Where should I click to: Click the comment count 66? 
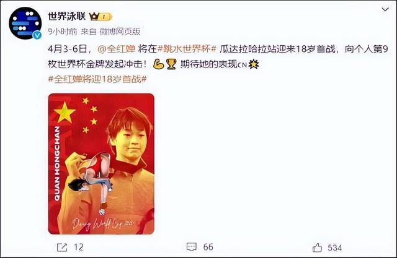coord(208,247)
